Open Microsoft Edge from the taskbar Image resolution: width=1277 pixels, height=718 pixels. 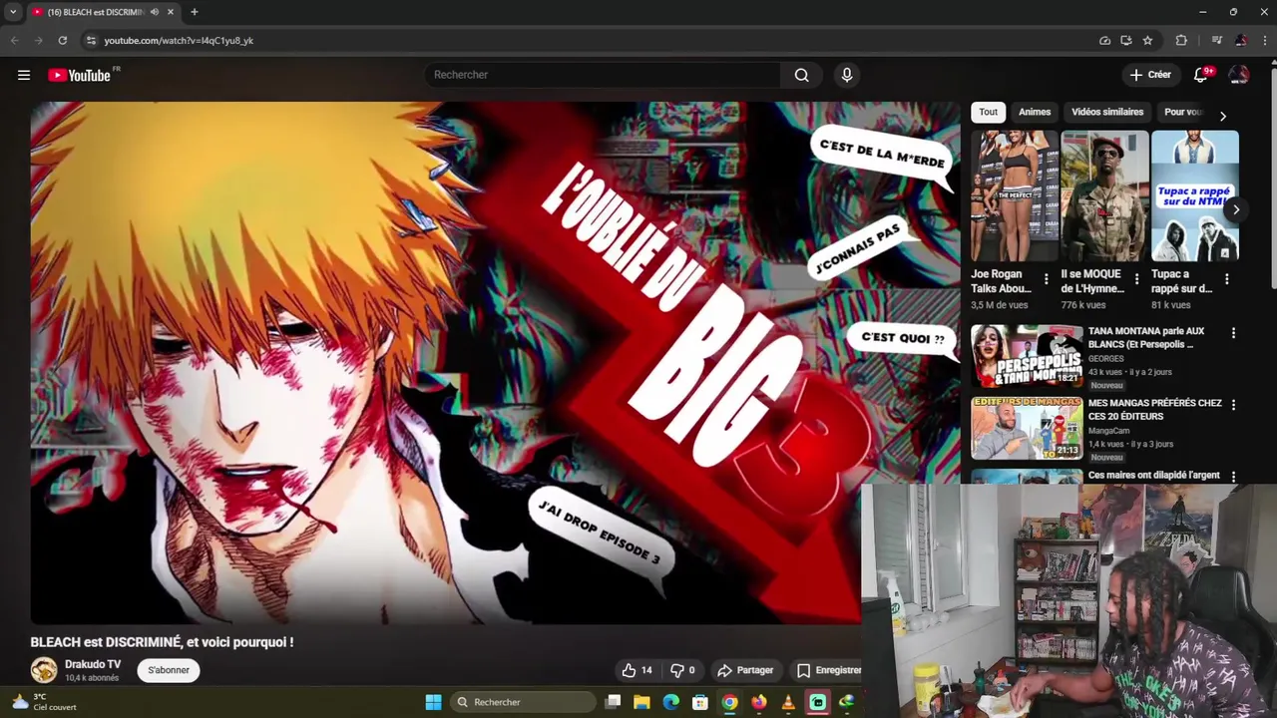click(670, 702)
